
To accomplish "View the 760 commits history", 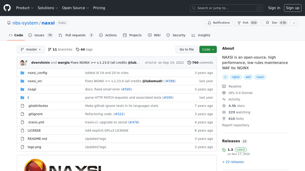I will pos(200,63).
